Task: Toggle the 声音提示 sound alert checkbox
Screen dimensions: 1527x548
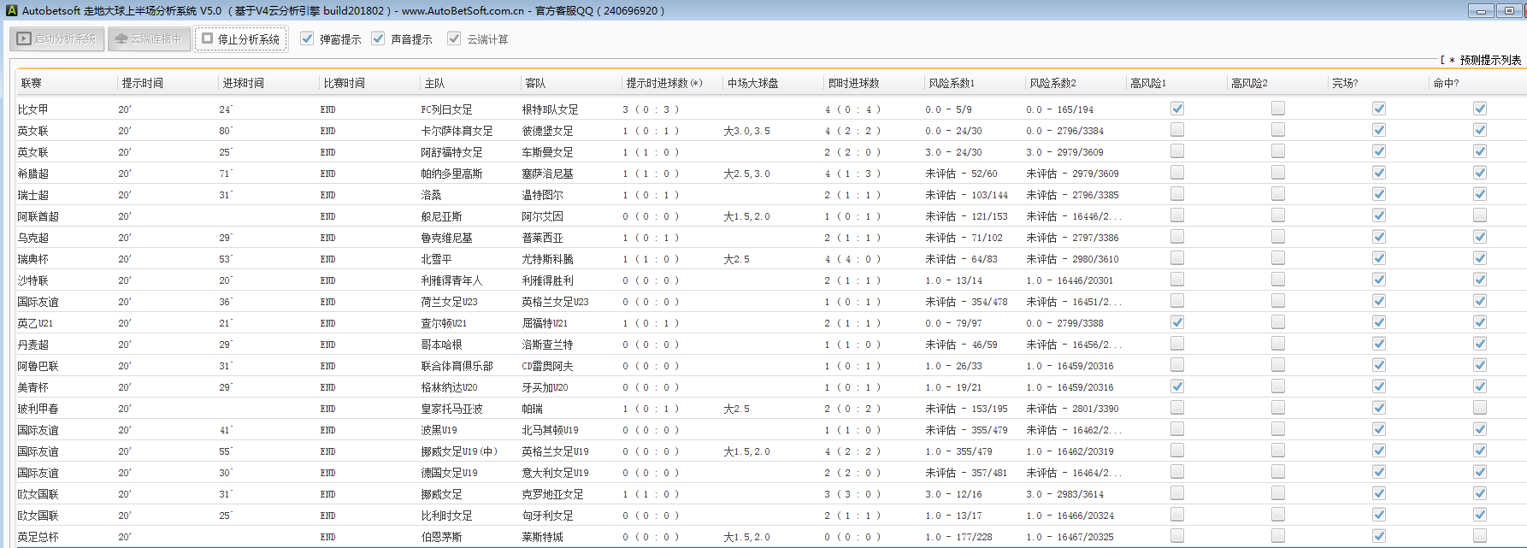Action: point(378,38)
